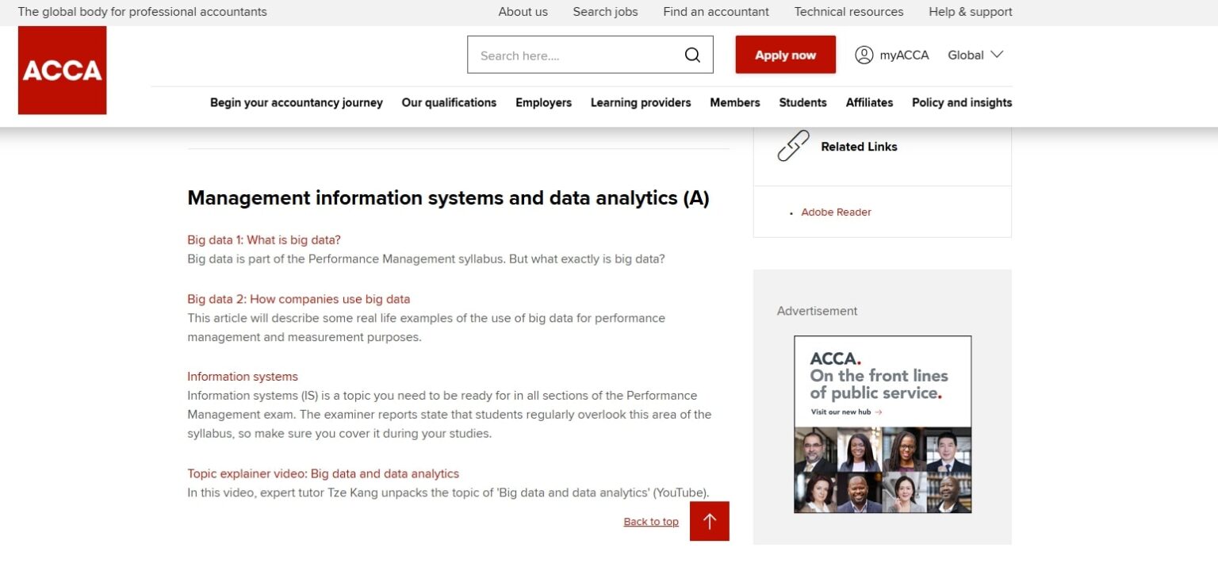Click the red Back to top arrow icon
This screenshot has width=1218, height=567.
(708, 521)
